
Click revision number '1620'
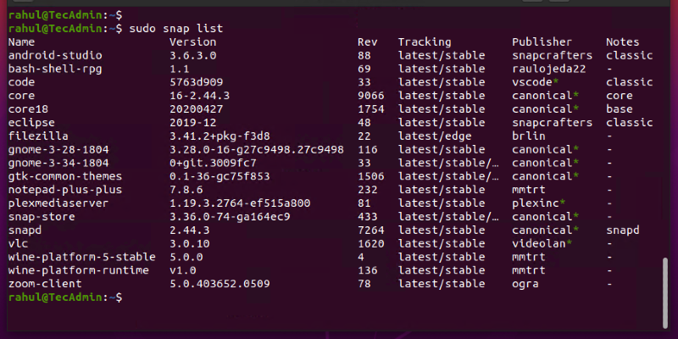[371, 244]
